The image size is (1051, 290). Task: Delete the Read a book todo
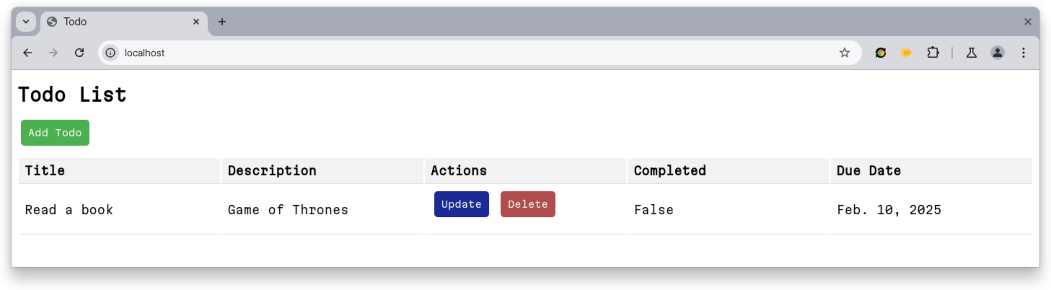pyautogui.click(x=527, y=204)
